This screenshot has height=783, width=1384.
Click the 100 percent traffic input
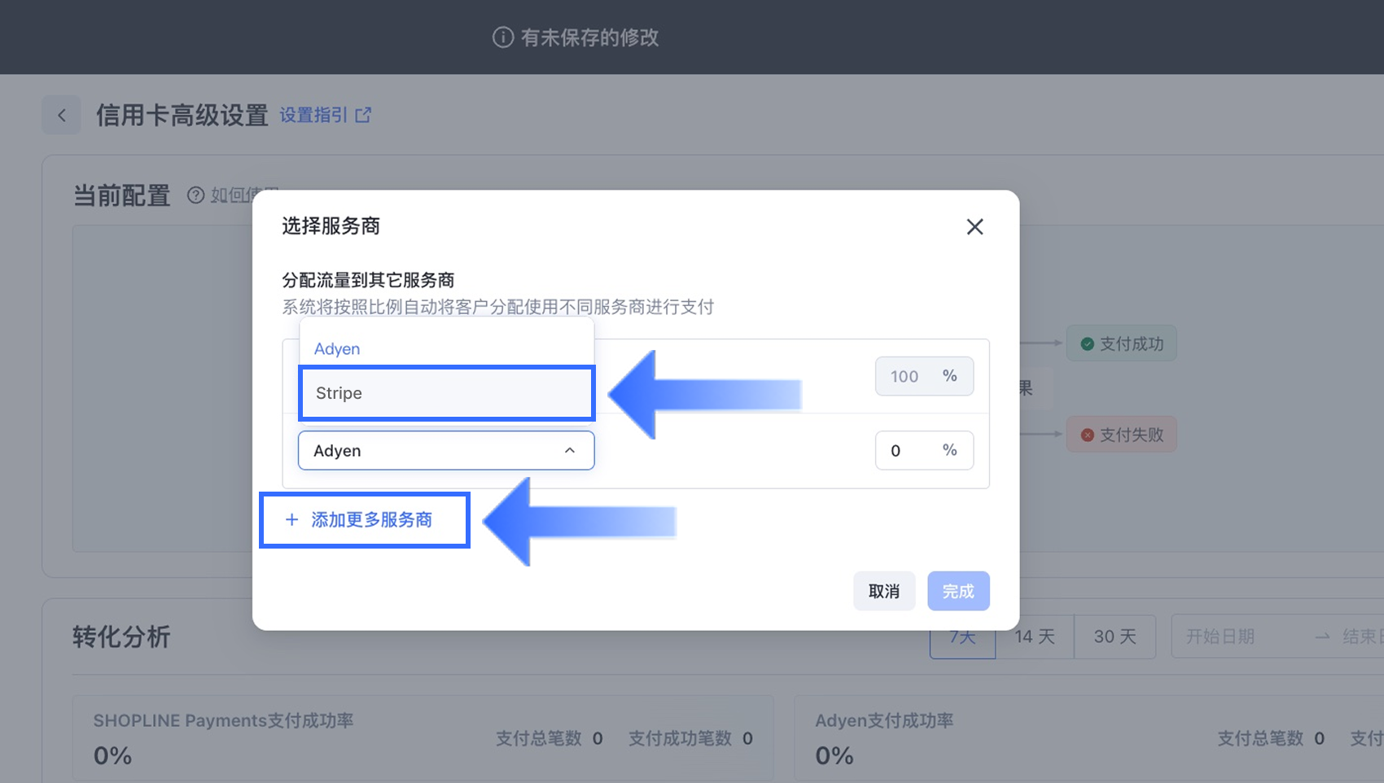coord(905,377)
